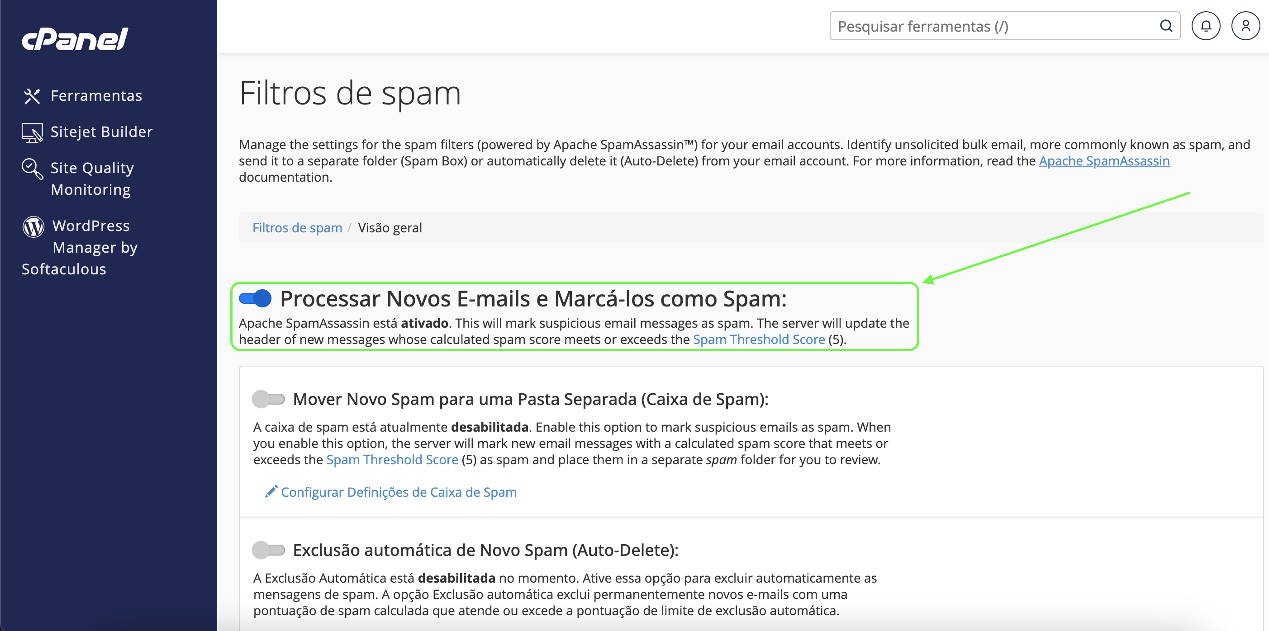This screenshot has height=631, width=1269.
Task: Click the Visão geral breadcrumb text
Action: 390,228
